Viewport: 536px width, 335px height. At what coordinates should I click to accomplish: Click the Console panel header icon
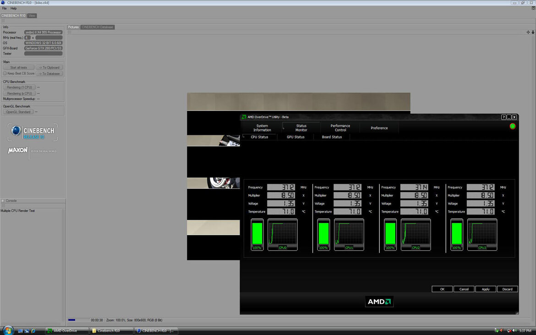coord(3,201)
